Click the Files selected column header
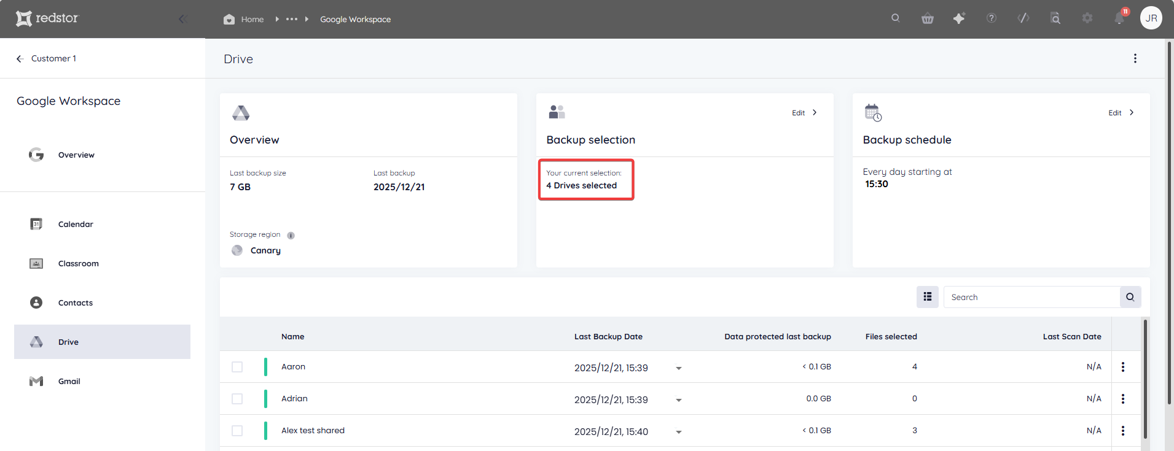 pyautogui.click(x=891, y=336)
